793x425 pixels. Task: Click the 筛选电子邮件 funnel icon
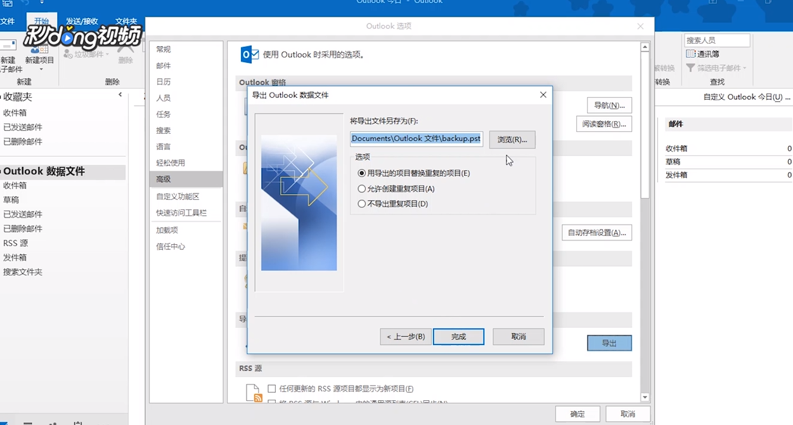coord(691,68)
